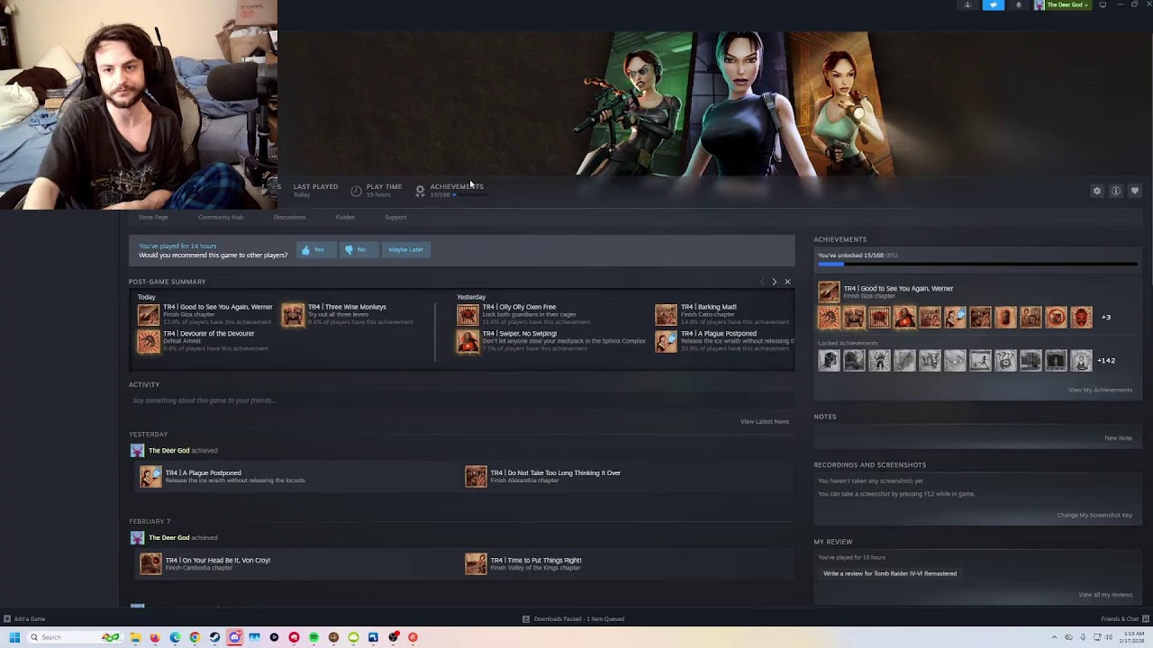This screenshot has height=648, width=1153.
Task: Open the Discussions tab
Action: click(x=289, y=217)
